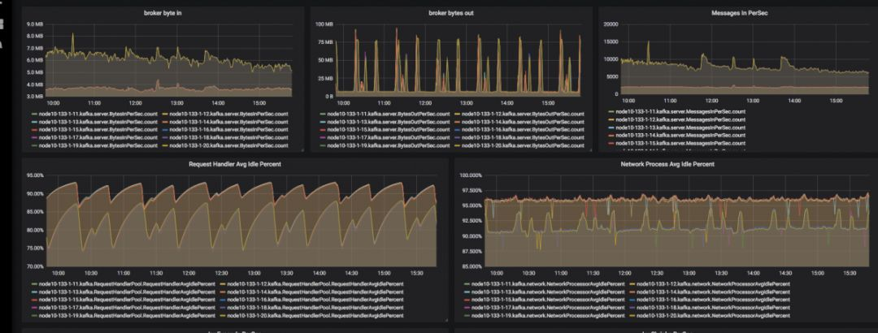
Task: Click color swatch of node10-133-1-17 RequestHandlerAvgIdlePercent
Action: click(35, 307)
